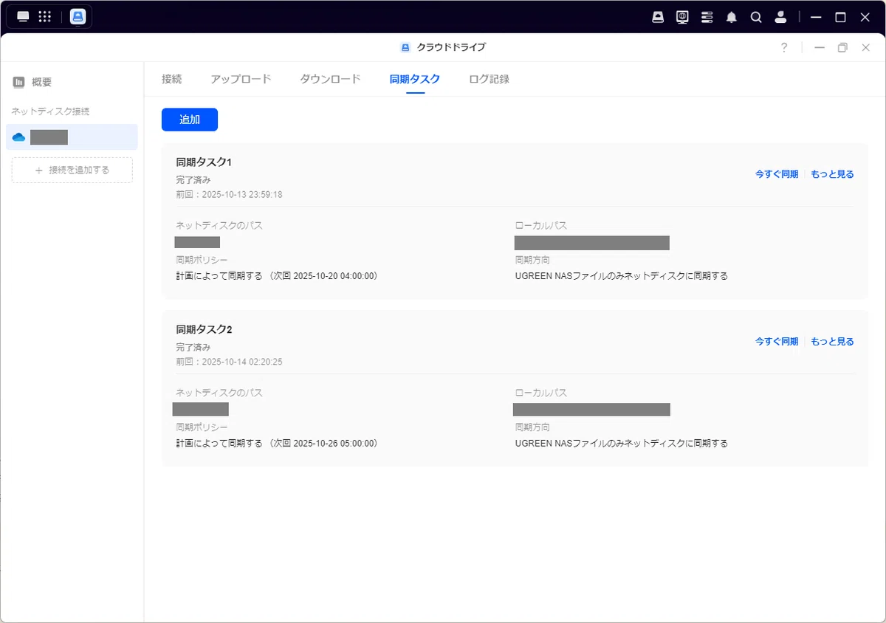The height and width of the screenshot is (623, 886).
Task: Select the OneDrive cloud connection in sidebar
Action: click(72, 137)
